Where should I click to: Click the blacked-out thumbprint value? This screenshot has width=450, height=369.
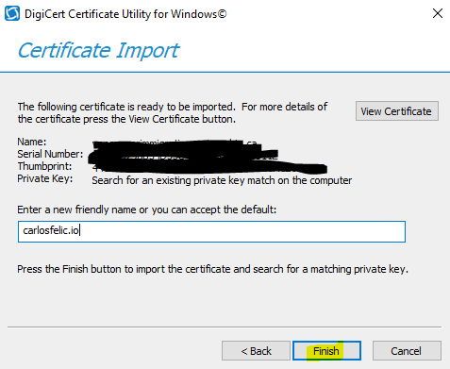click(x=209, y=168)
